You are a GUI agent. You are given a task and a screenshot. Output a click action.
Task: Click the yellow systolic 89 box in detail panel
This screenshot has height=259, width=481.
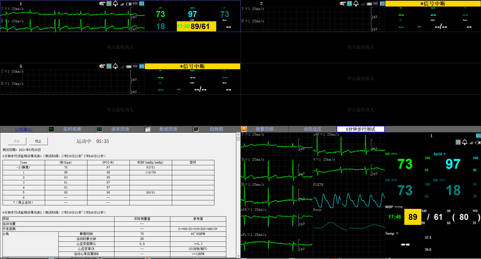(x=412, y=217)
